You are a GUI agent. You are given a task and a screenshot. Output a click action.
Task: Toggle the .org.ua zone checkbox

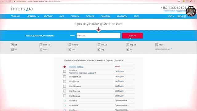[128, 44]
